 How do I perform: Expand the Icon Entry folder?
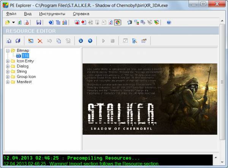8,61
